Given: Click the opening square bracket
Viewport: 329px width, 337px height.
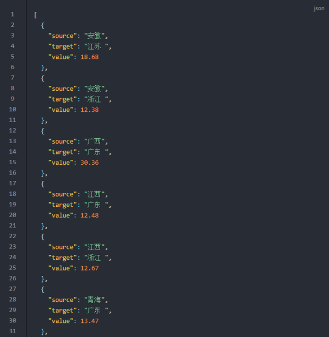Looking at the screenshot, I should pyautogui.click(x=36, y=15).
